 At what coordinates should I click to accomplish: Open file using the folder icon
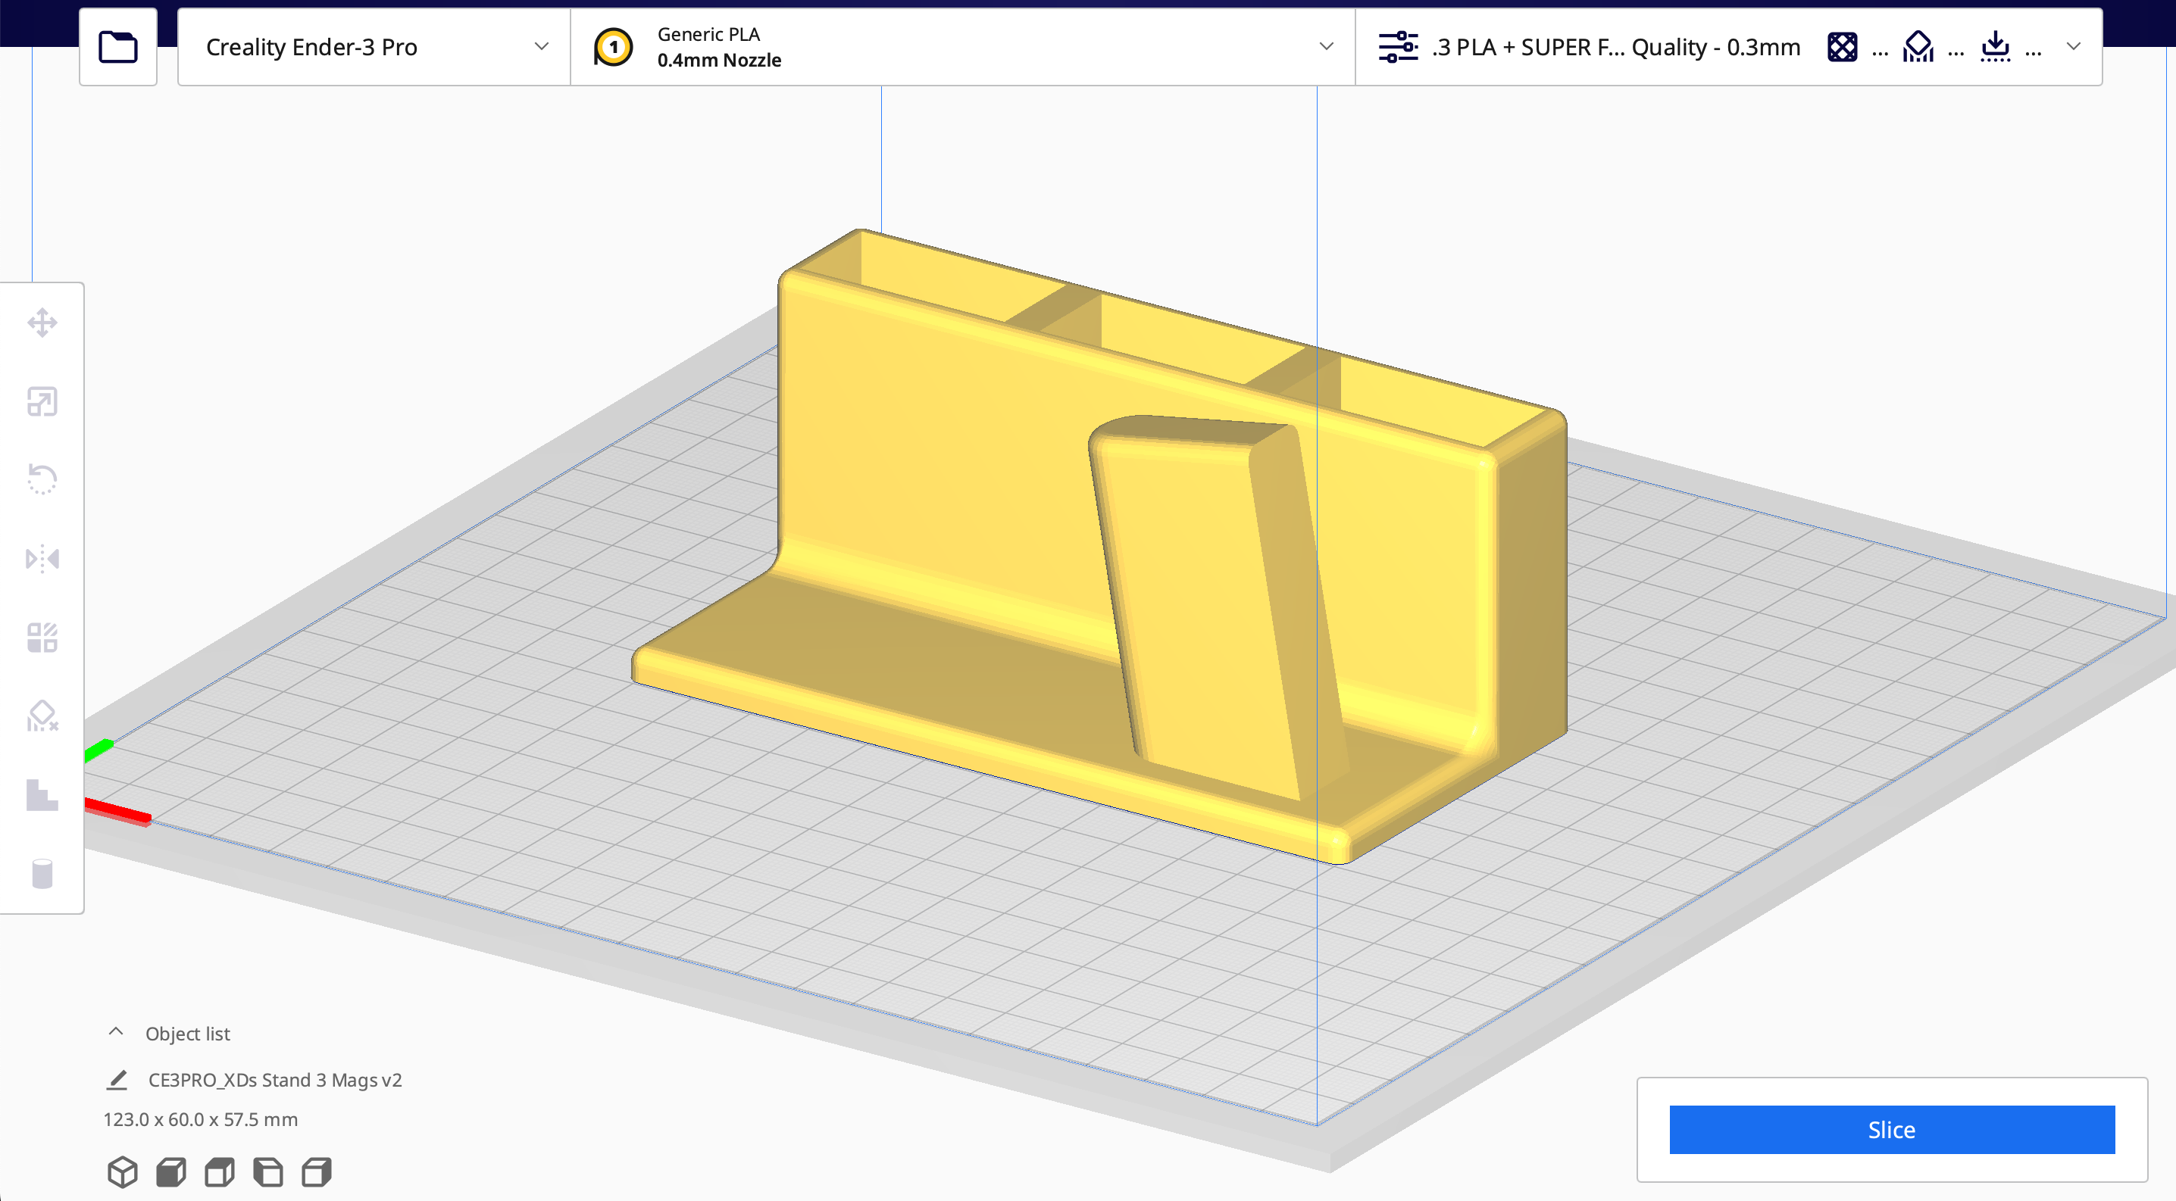(x=118, y=47)
